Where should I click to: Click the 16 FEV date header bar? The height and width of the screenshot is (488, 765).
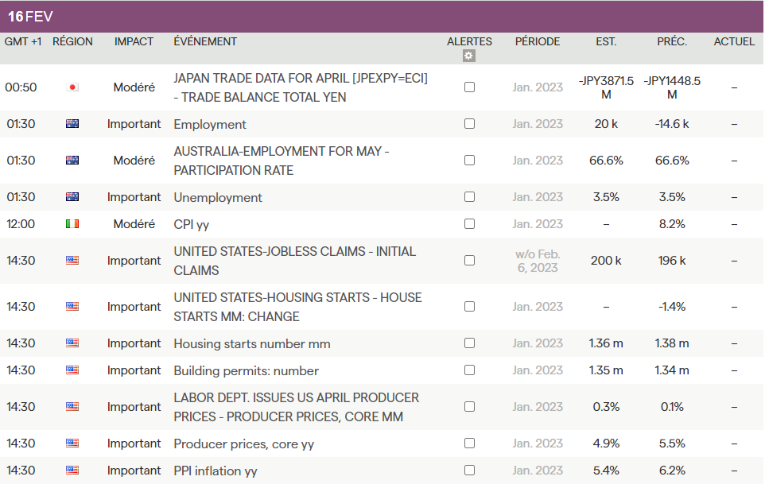click(382, 16)
